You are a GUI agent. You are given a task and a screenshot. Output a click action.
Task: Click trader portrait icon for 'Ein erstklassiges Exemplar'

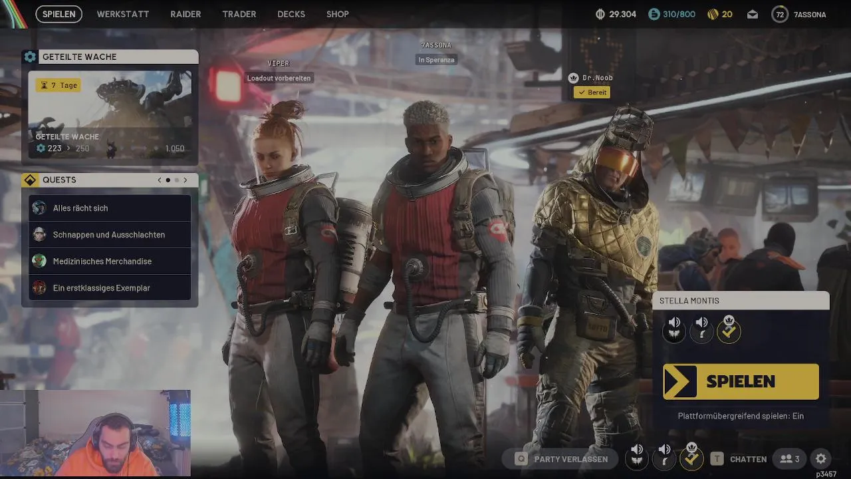[39, 287]
